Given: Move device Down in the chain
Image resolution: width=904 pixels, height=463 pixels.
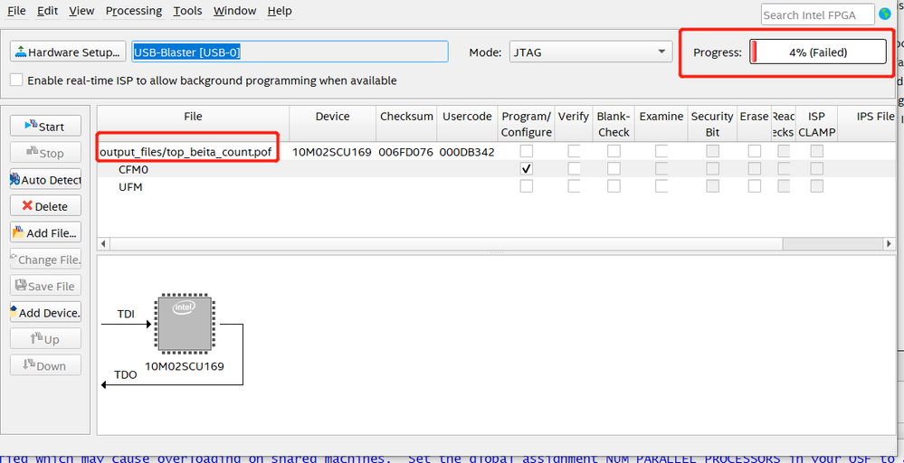Looking at the screenshot, I should pyautogui.click(x=45, y=365).
